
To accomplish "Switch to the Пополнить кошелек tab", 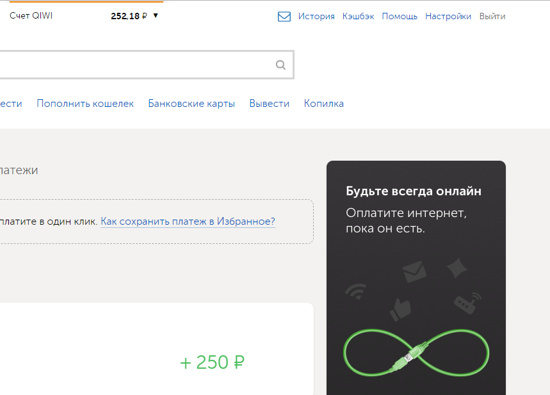I will point(85,103).
